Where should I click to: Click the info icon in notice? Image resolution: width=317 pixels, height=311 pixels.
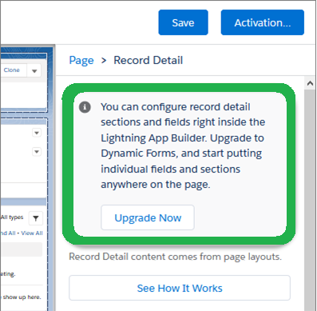[85, 107]
